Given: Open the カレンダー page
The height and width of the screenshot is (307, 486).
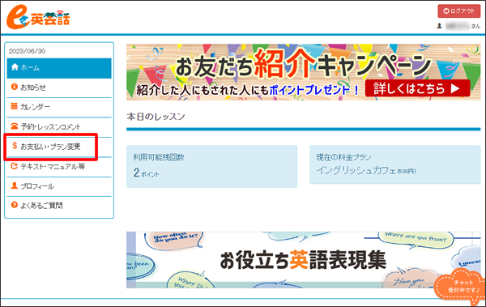Looking at the screenshot, I should [59, 108].
